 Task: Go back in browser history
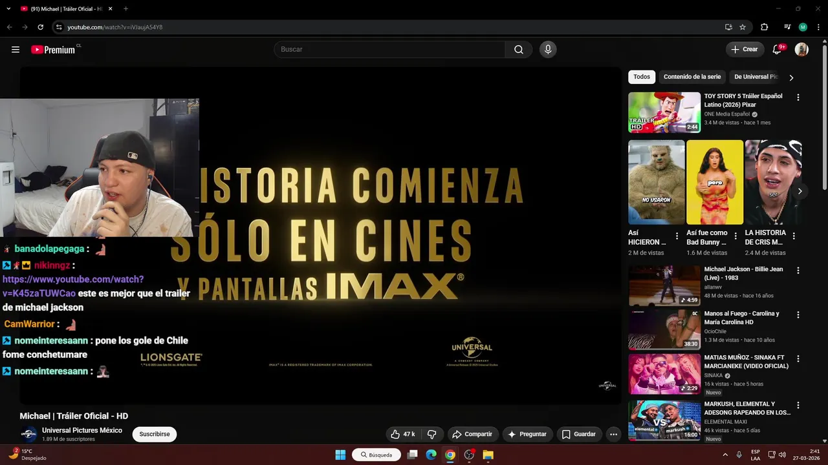tap(9, 27)
